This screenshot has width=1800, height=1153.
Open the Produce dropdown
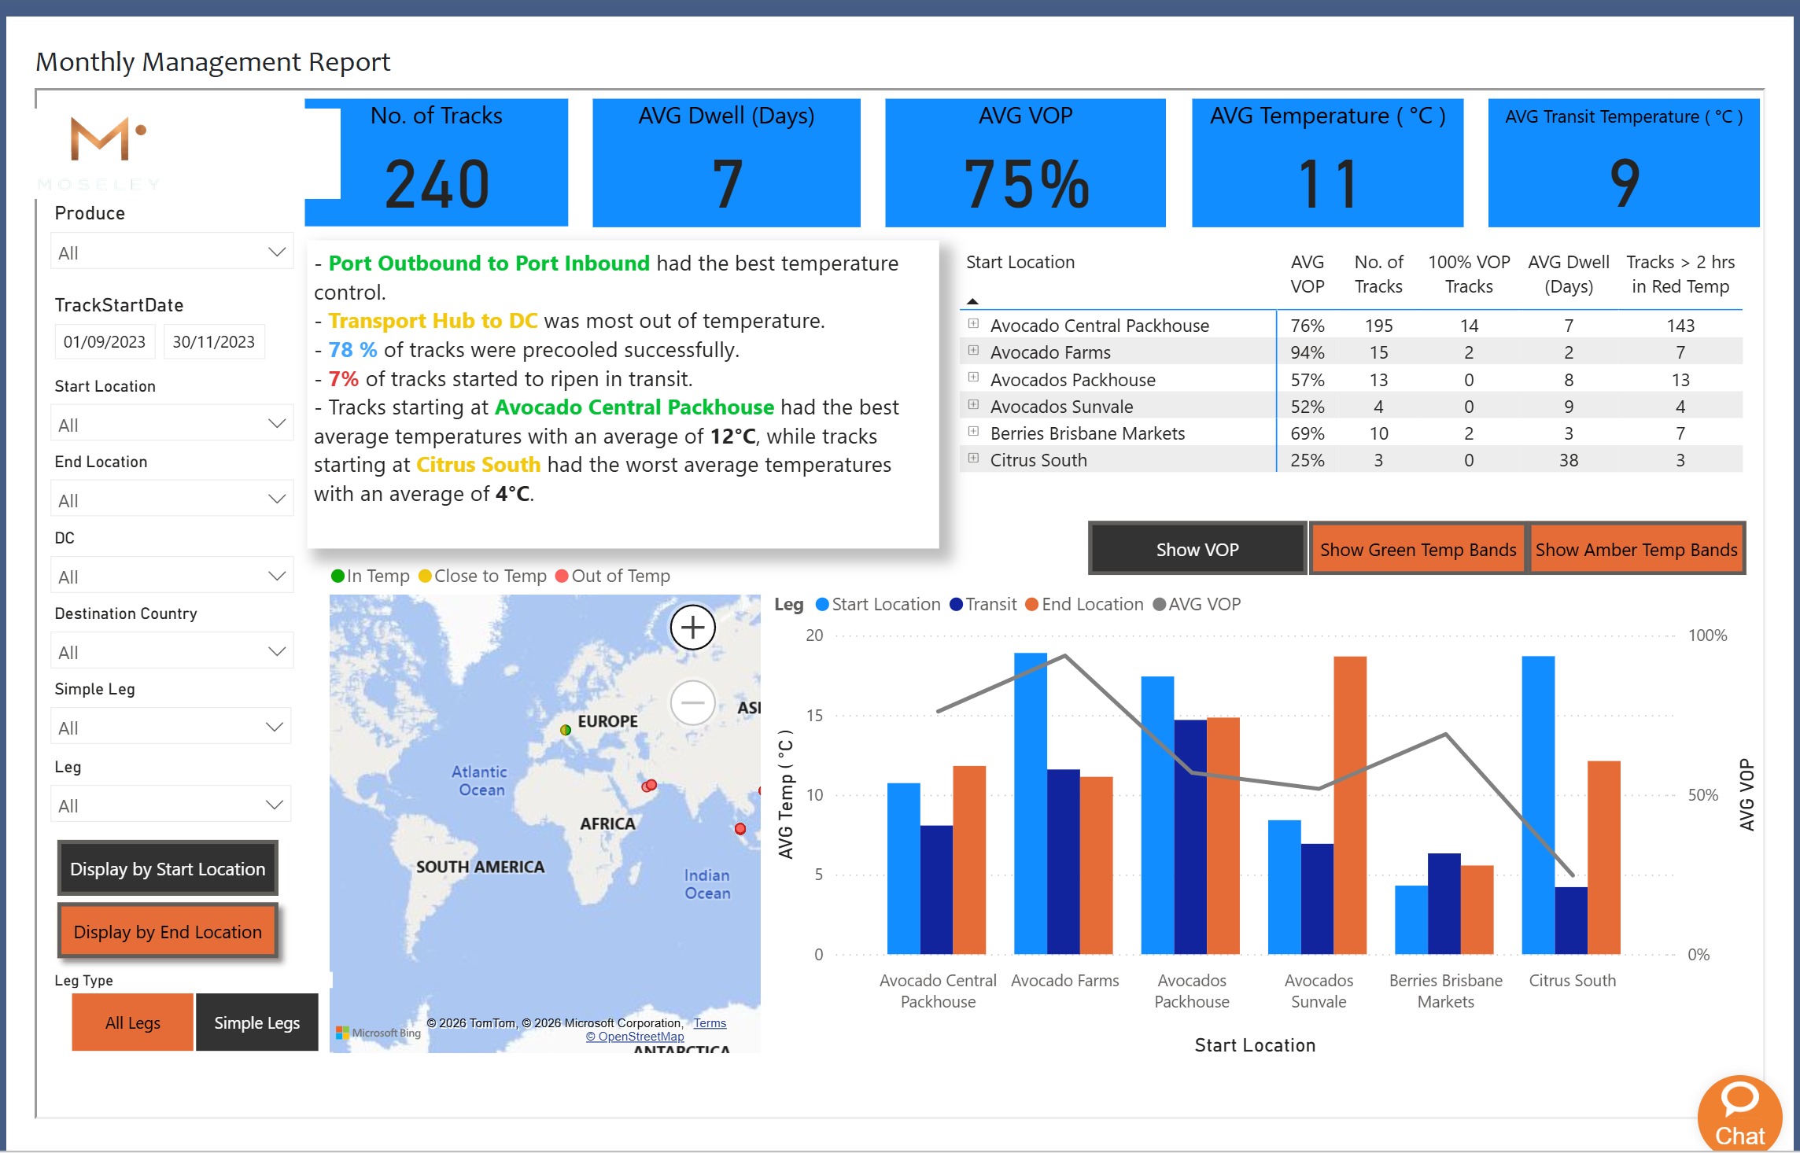(172, 252)
